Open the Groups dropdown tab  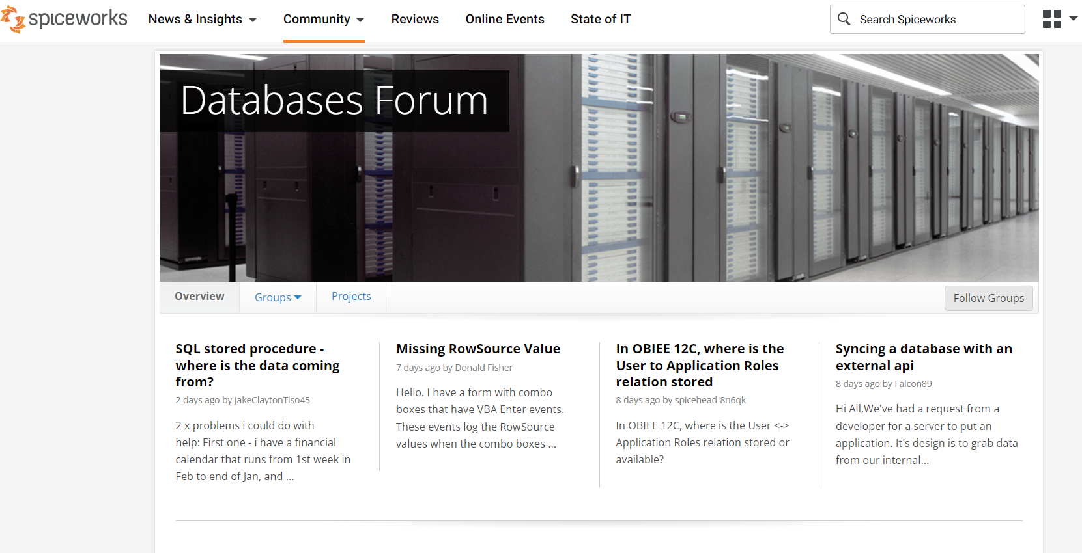(278, 297)
